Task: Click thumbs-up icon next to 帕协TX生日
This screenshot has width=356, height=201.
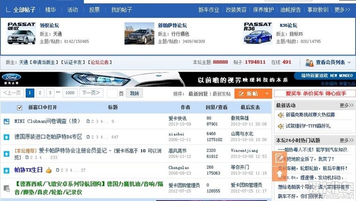Action: pyautogui.click(x=49, y=170)
